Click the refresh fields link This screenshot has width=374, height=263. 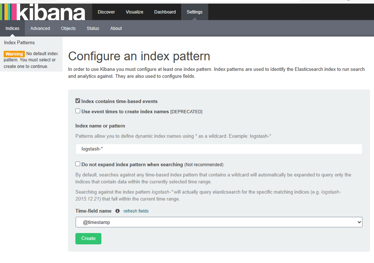[136, 211]
